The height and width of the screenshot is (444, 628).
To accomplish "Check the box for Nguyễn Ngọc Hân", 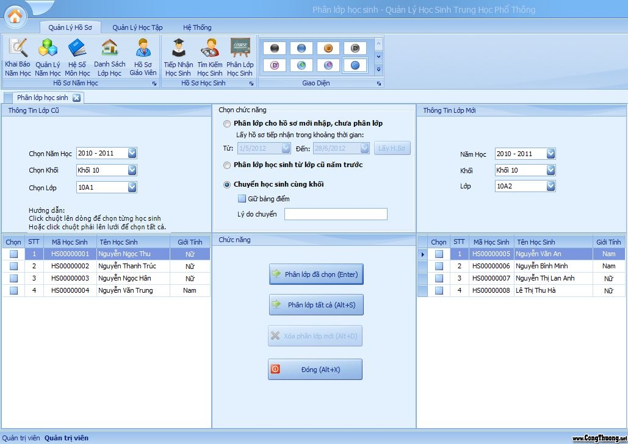I will 13,278.
